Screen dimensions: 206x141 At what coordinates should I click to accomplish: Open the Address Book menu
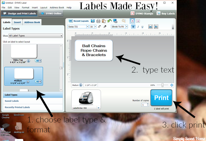tap(57, 8)
